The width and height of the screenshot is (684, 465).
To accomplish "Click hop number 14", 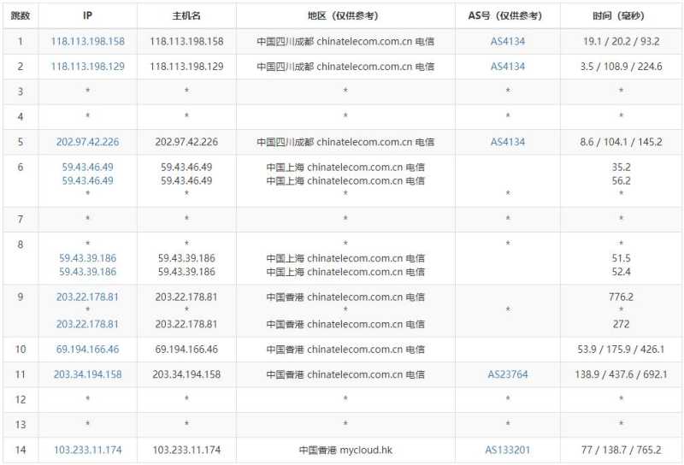I will 21,450.
